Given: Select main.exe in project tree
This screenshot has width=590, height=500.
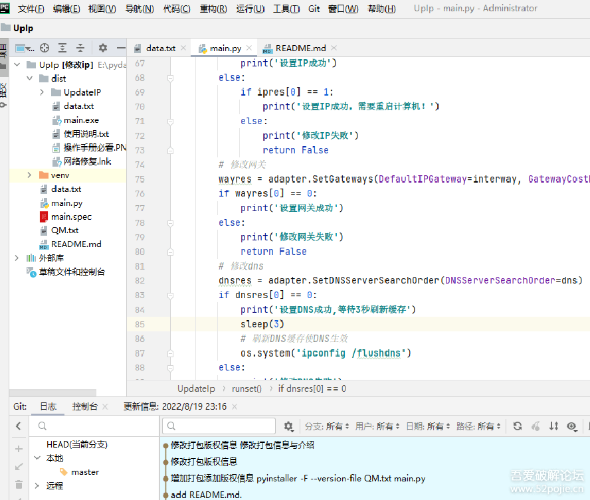Looking at the screenshot, I should pyautogui.click(x=81, y=120).
